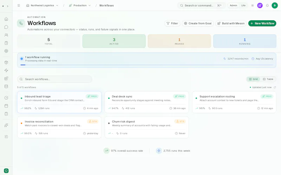Open the Deal desk sync card
The height and width of the screenshot is (175, 281).
[147, 102]
